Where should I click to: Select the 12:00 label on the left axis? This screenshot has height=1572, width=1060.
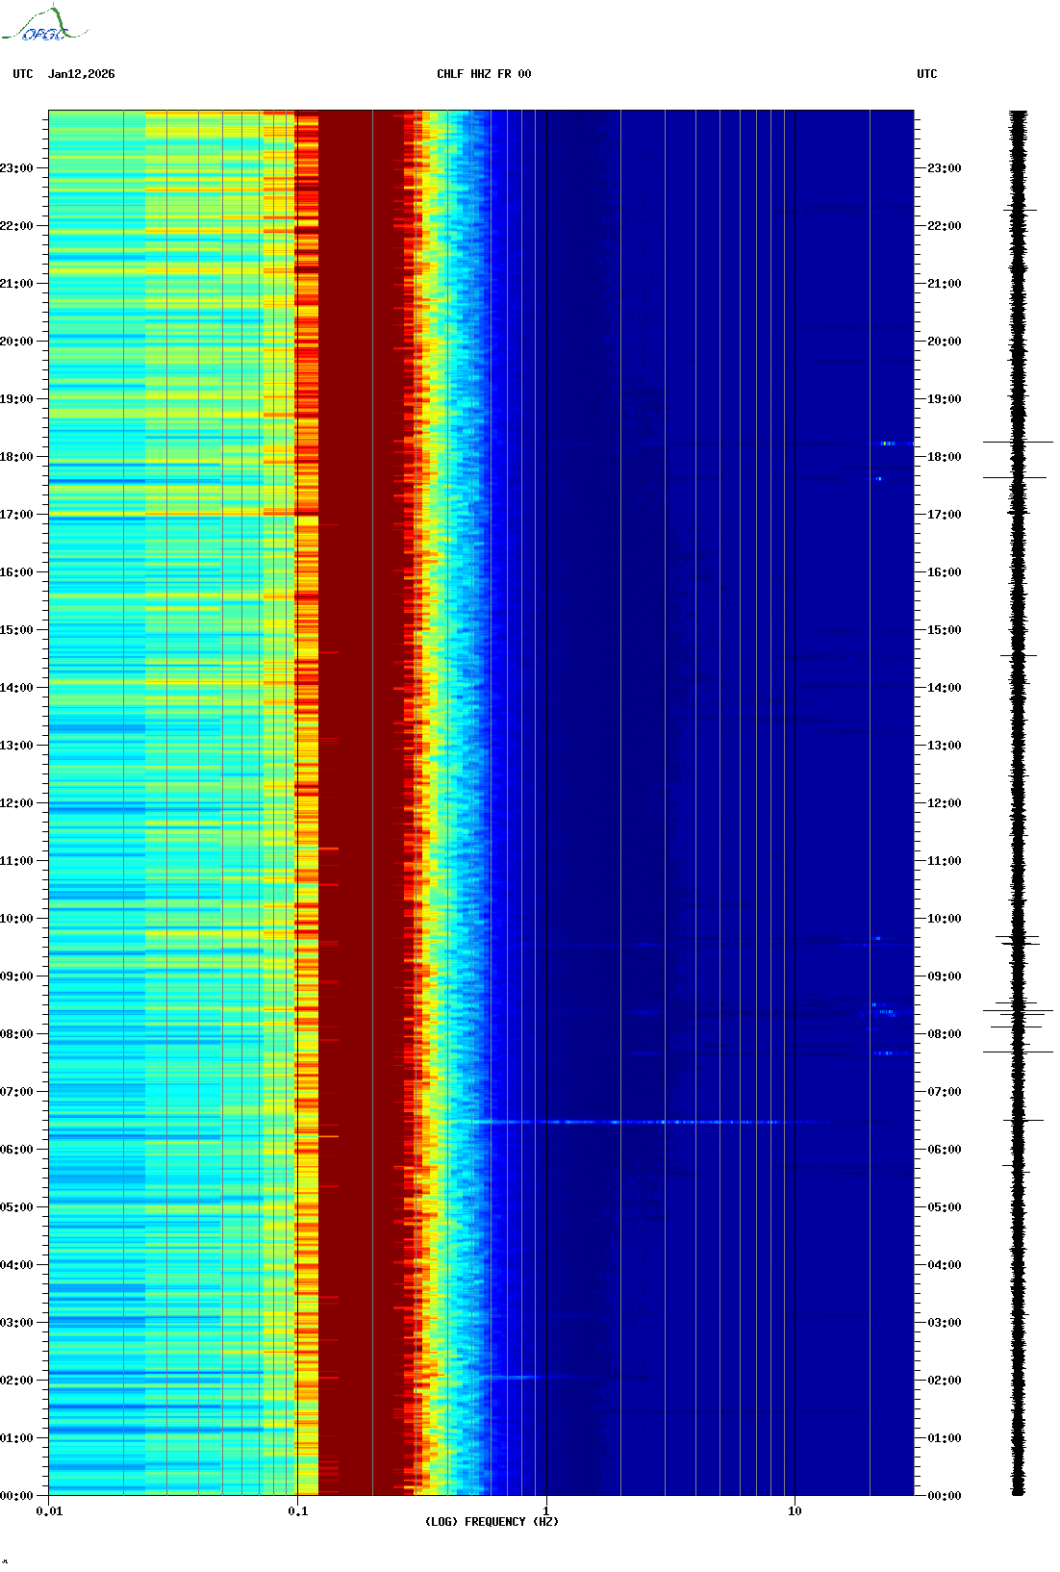point(17,803)
